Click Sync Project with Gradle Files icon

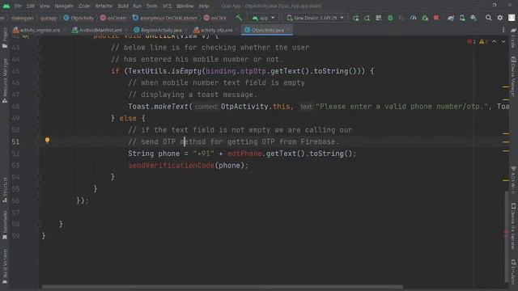pos(451,18)
